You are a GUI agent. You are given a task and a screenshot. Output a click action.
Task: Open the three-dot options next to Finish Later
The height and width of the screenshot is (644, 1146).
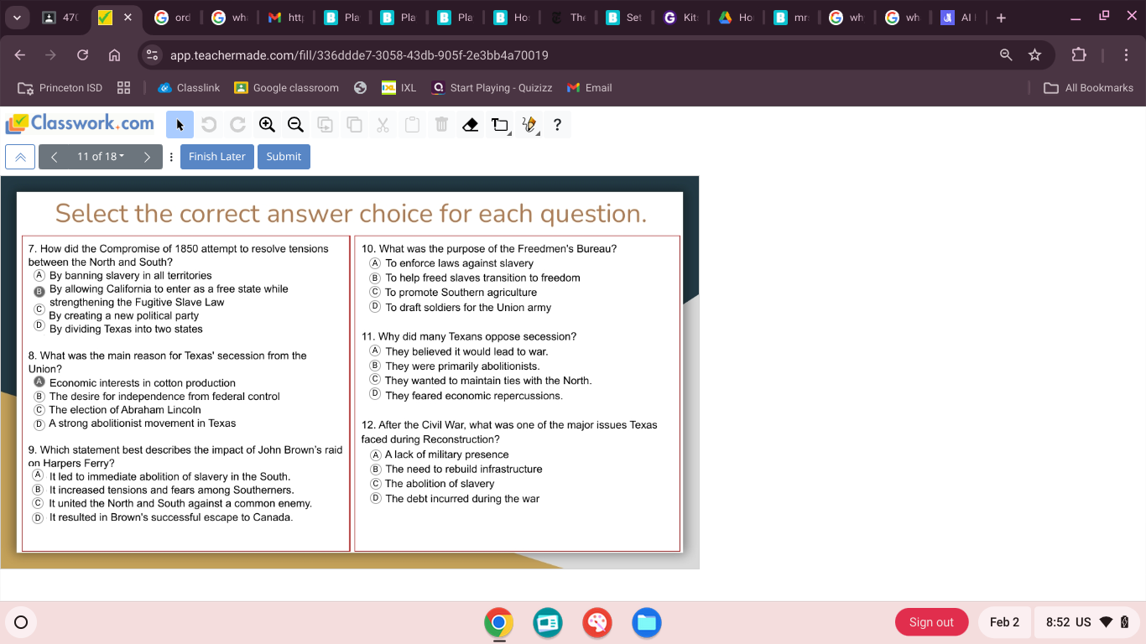[x=171, y=157]
